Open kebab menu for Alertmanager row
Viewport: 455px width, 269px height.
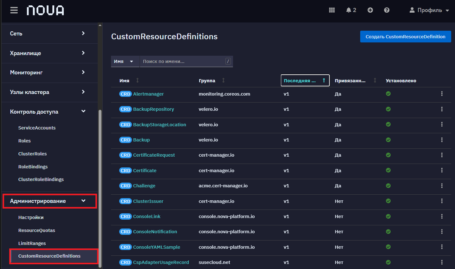(x=442, y=94)
